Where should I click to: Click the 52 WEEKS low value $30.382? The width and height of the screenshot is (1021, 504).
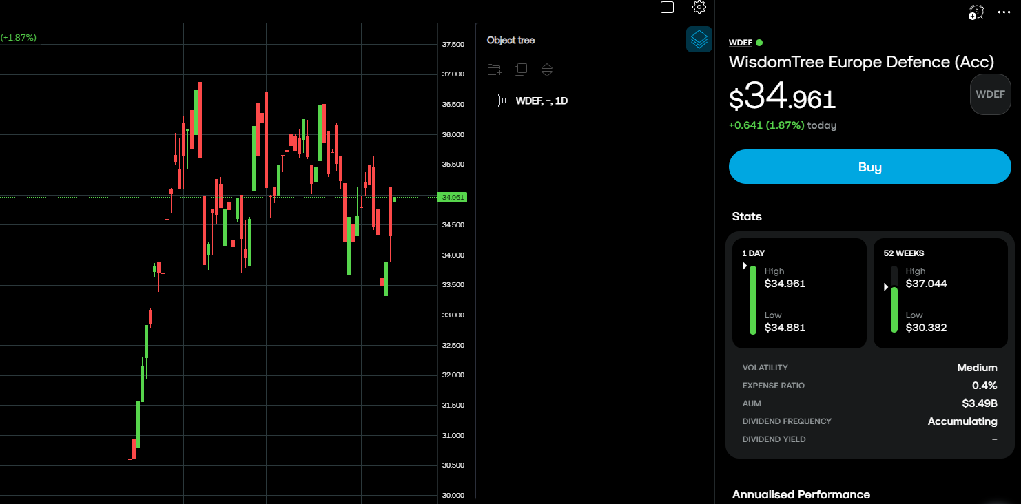pyautogui.click(x=927, y=328)
